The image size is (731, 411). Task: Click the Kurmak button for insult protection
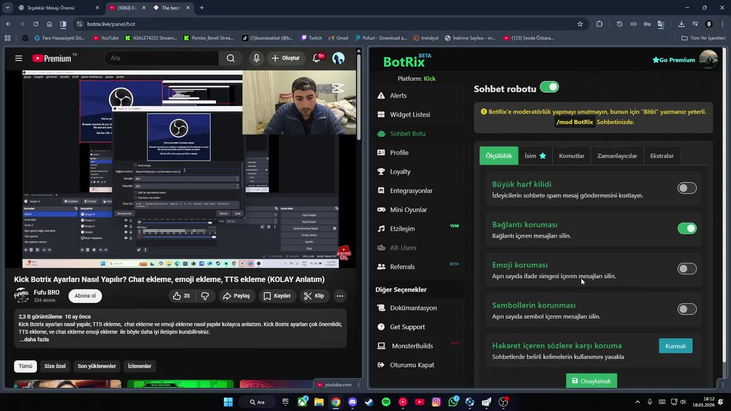(x=676, y=346)
